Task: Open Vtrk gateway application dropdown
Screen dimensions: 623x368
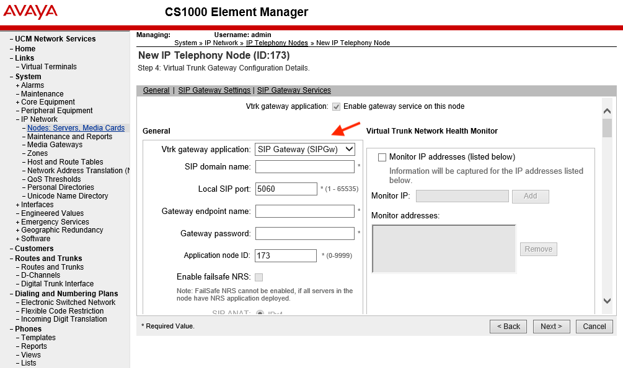Action: click(x=305, y=150)
